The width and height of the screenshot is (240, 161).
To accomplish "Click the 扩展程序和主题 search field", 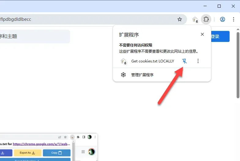I will point(35,36).
